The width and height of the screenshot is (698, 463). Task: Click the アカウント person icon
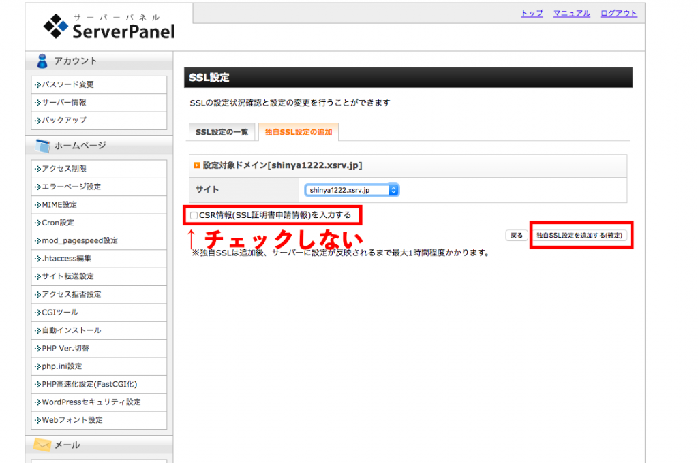[x=42, y=61]
